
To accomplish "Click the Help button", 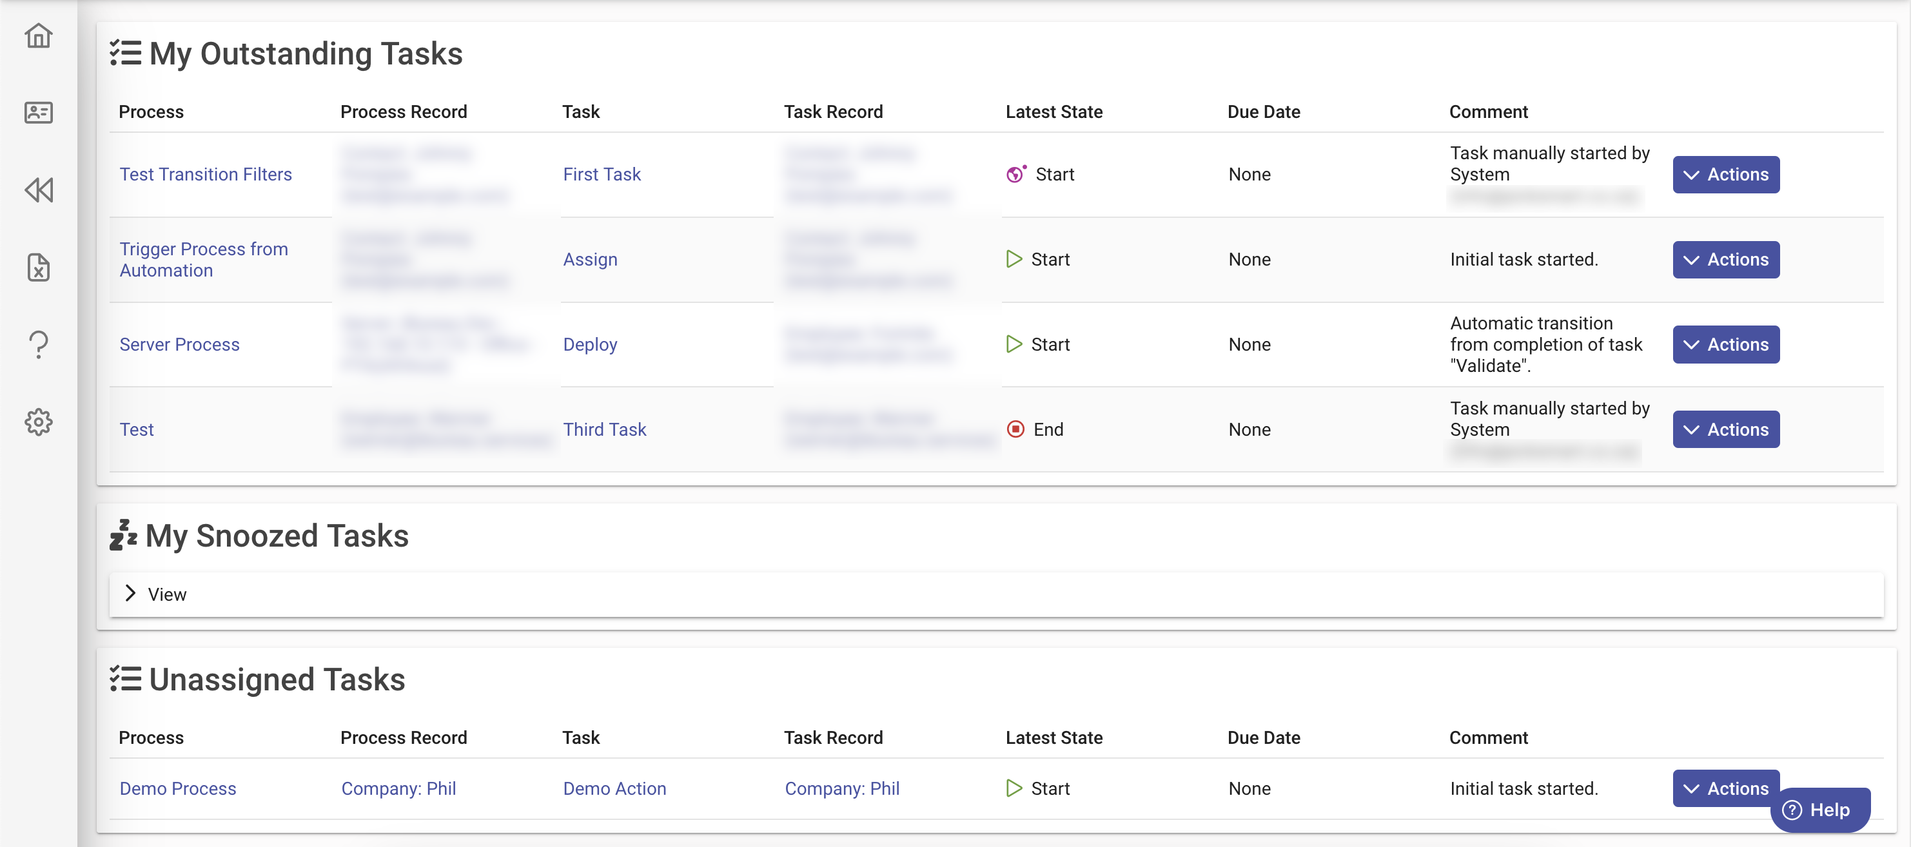I will pyautogui.click(x=1818, y=810).
